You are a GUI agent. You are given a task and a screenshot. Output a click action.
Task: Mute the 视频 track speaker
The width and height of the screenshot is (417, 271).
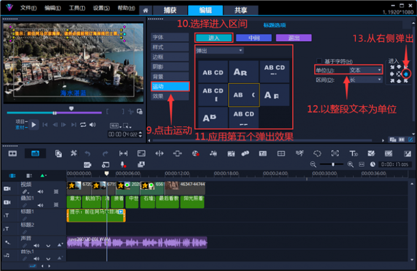(x=40, y=191)
